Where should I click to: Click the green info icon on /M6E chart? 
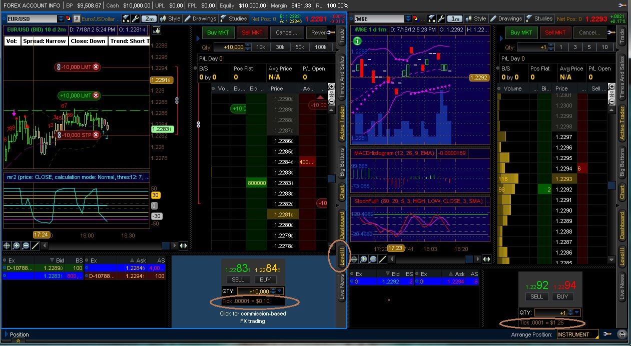click(x=357, y=41)
